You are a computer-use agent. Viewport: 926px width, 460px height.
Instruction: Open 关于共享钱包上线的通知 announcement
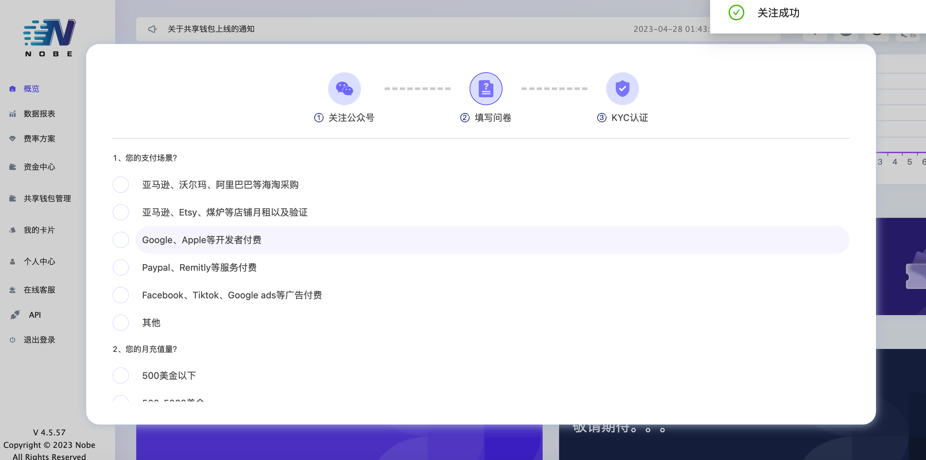(x=211, y=29)
